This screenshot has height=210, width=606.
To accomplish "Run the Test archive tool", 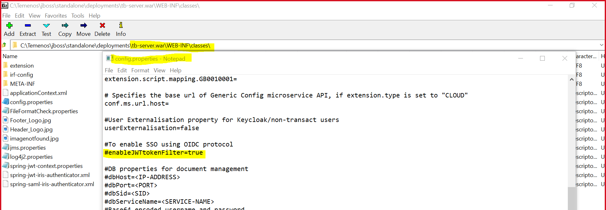I will click(46, 26).
